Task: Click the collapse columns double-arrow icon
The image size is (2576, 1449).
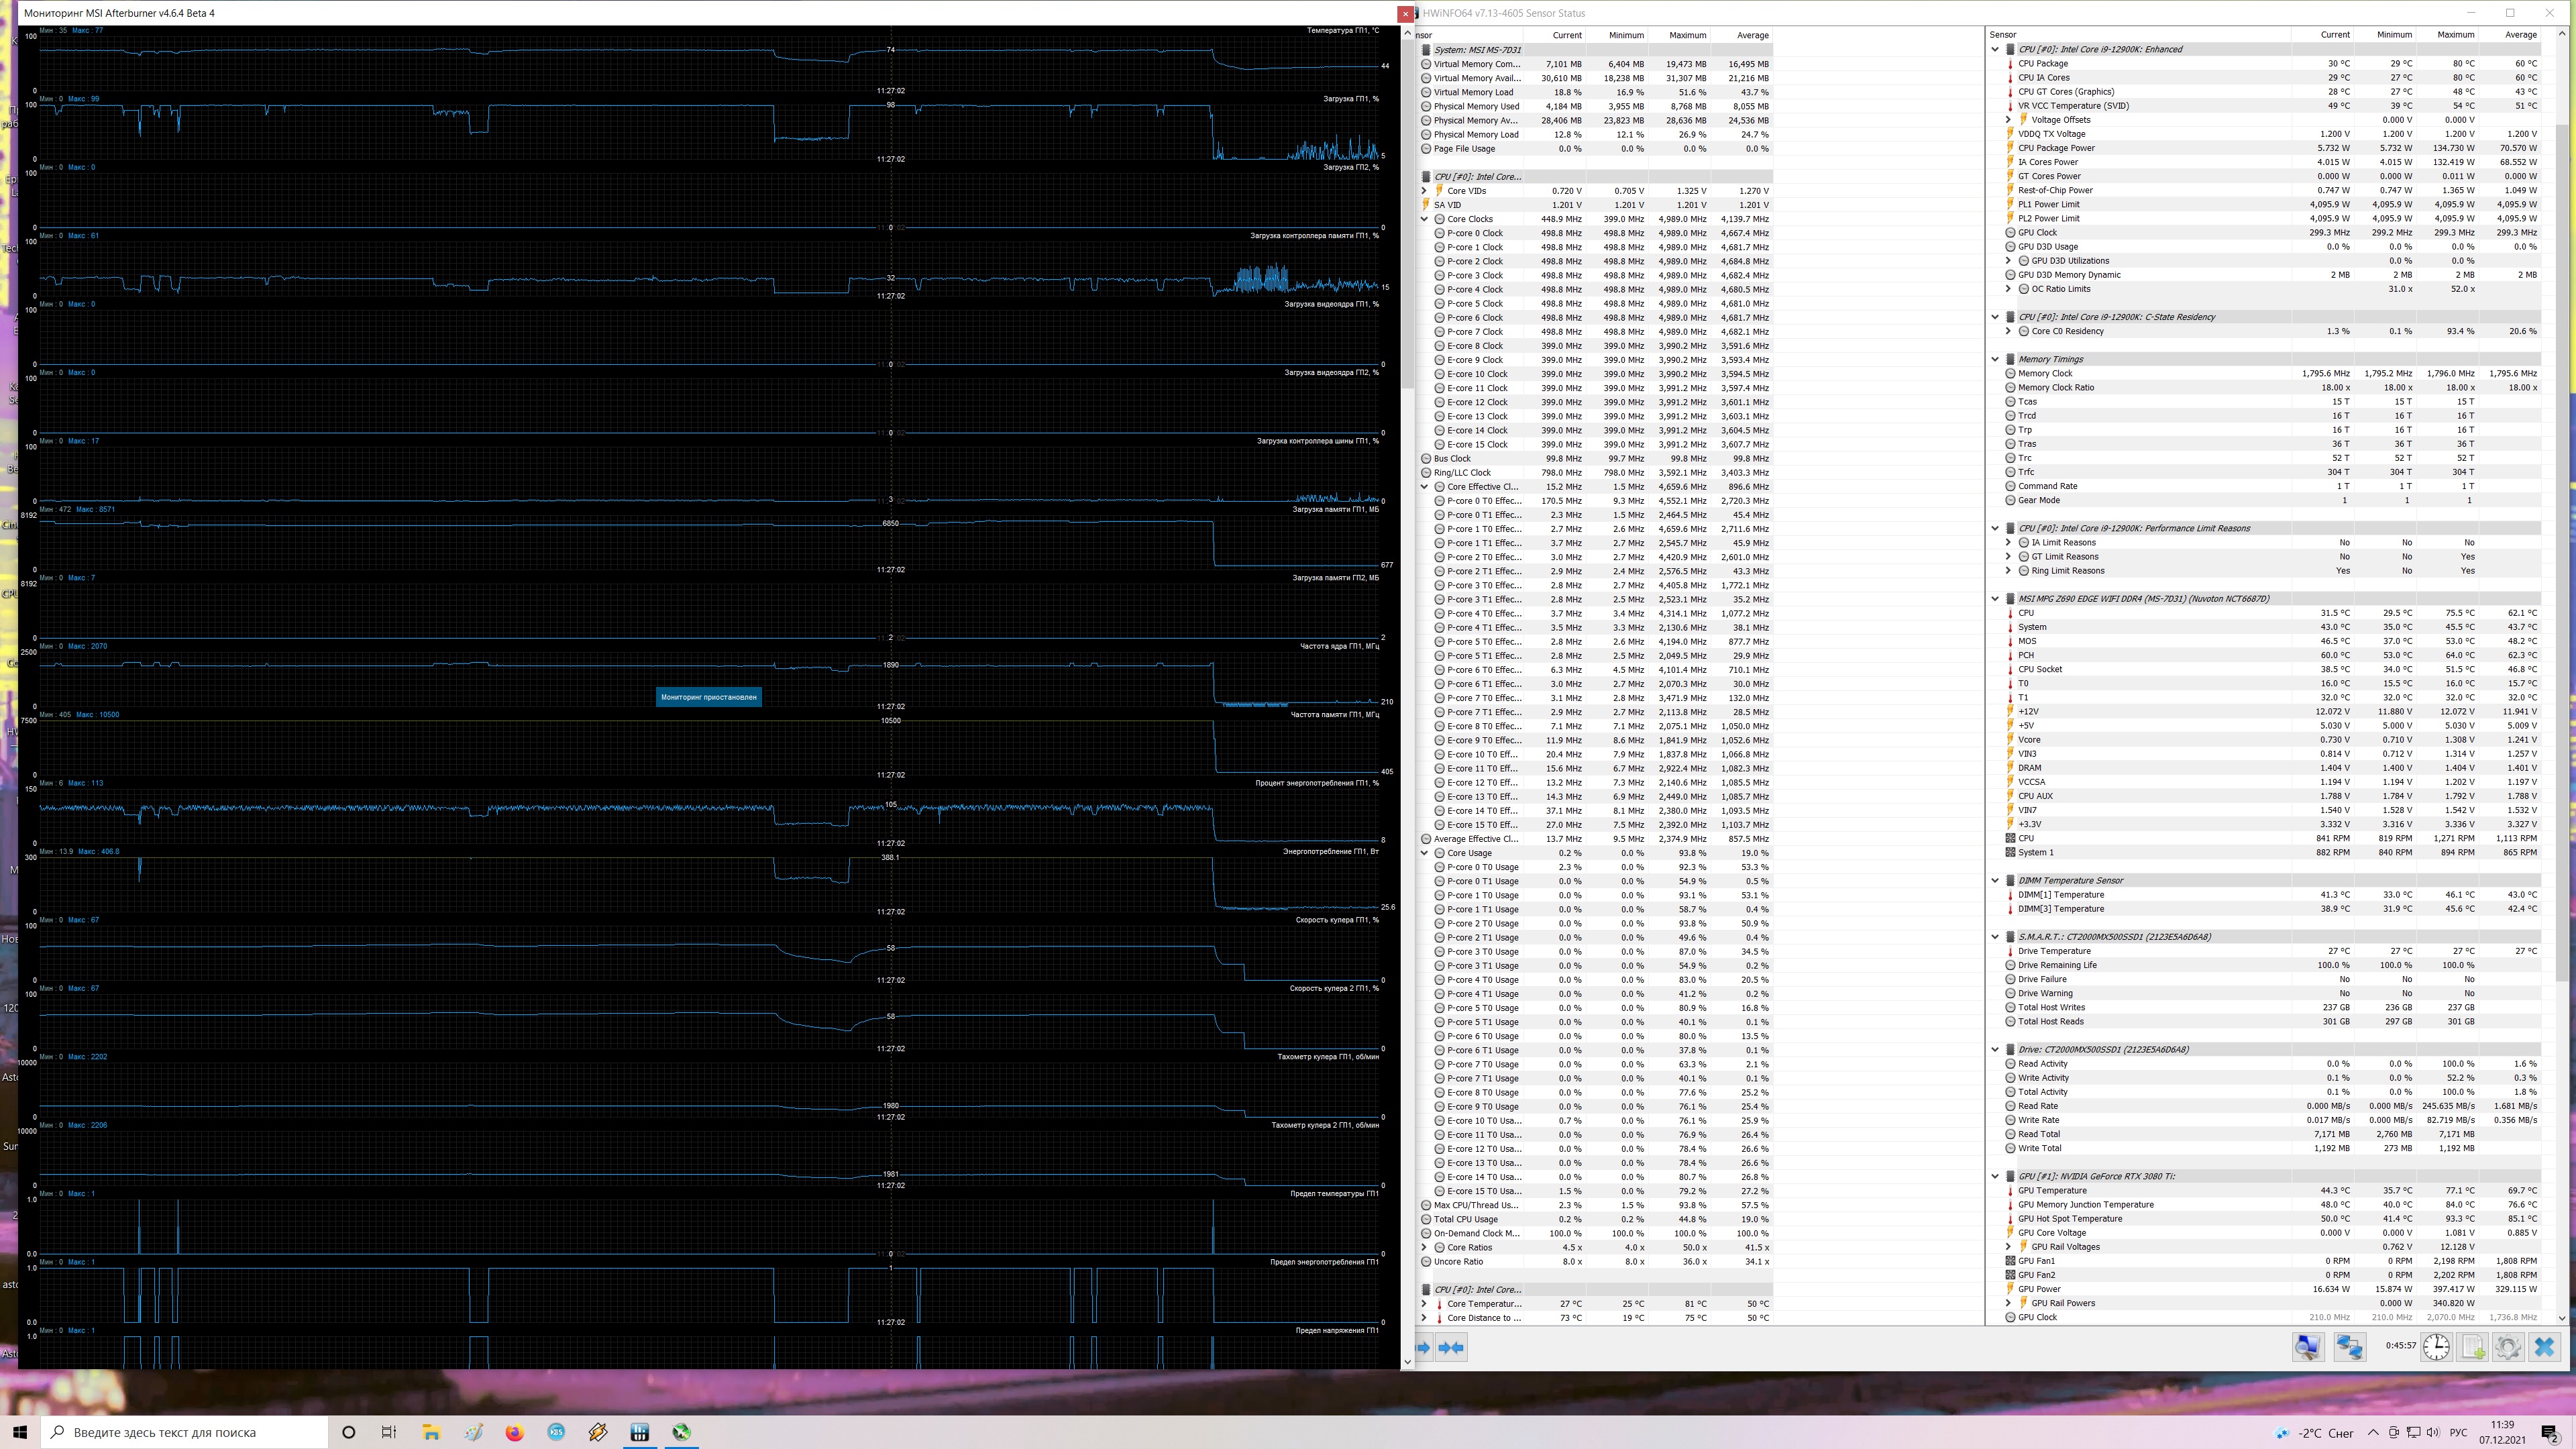Action: tap(1451, 1348)
